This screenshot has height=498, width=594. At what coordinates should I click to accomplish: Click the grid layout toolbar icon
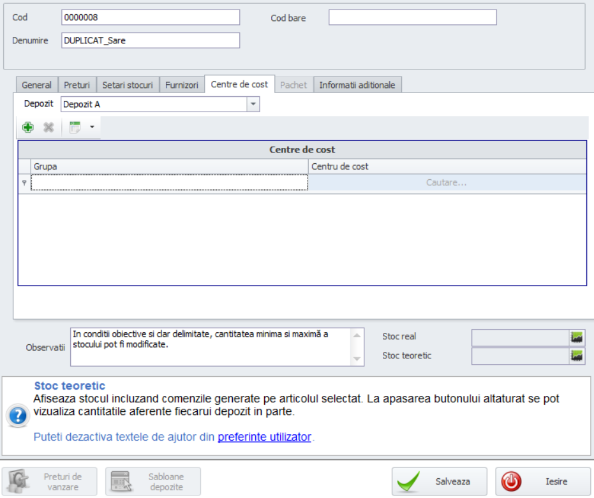click(75, 128)
